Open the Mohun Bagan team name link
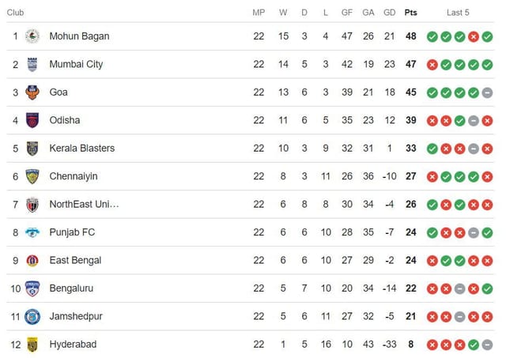Viewport: 506px width, 358px height. click(79, 36)
